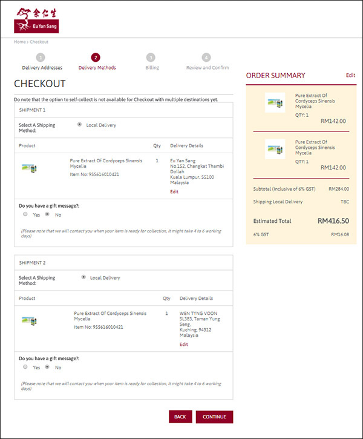The width and height of the screenshot is (363, 439).
Task: Choose Yes gift message for Shipment 1
Action: pos(25,214)
